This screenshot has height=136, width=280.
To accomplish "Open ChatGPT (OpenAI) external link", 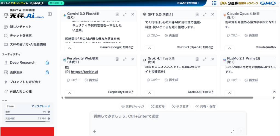I will coord(195,47).
